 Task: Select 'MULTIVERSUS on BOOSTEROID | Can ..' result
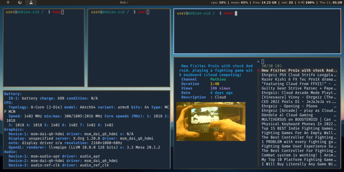pyautogui.click(x=299, y=119)
